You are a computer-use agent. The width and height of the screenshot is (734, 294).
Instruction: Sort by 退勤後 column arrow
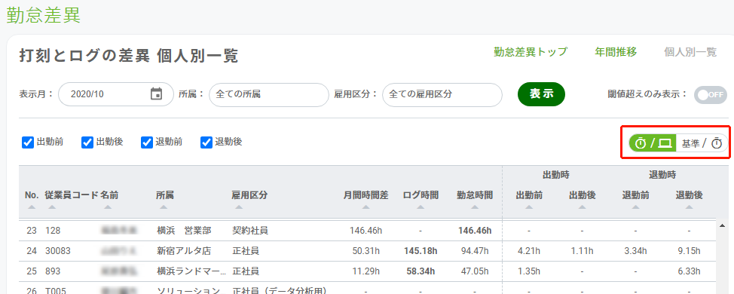coord(689,207)
